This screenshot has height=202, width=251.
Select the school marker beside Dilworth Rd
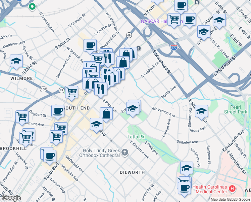(202, 112)
